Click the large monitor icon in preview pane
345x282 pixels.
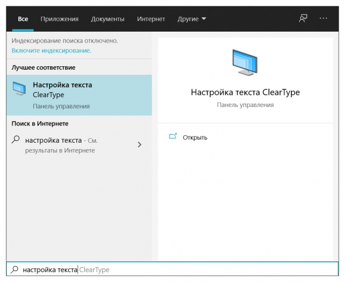[x=245, y=63]
